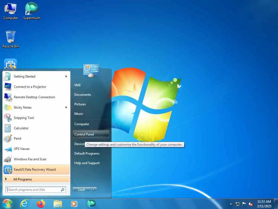The height and width of the screenshot is (209, 278).
Task: Expand All Programs list
Action: pyautogui.click(x=36, y=179)
